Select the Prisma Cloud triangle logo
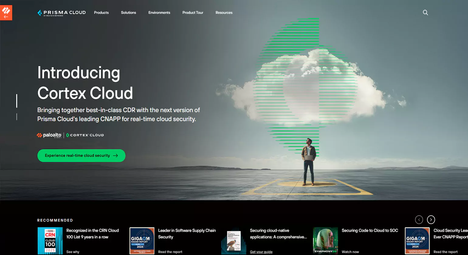The width and height of the screenshot is (468, 255). [39, 12]
